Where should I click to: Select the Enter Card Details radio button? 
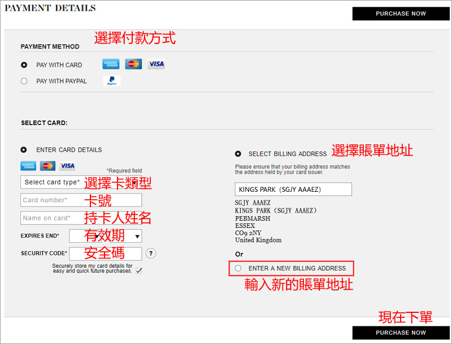24,150
